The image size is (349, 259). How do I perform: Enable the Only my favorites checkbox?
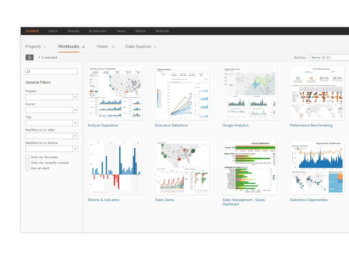tap(27, 157)
